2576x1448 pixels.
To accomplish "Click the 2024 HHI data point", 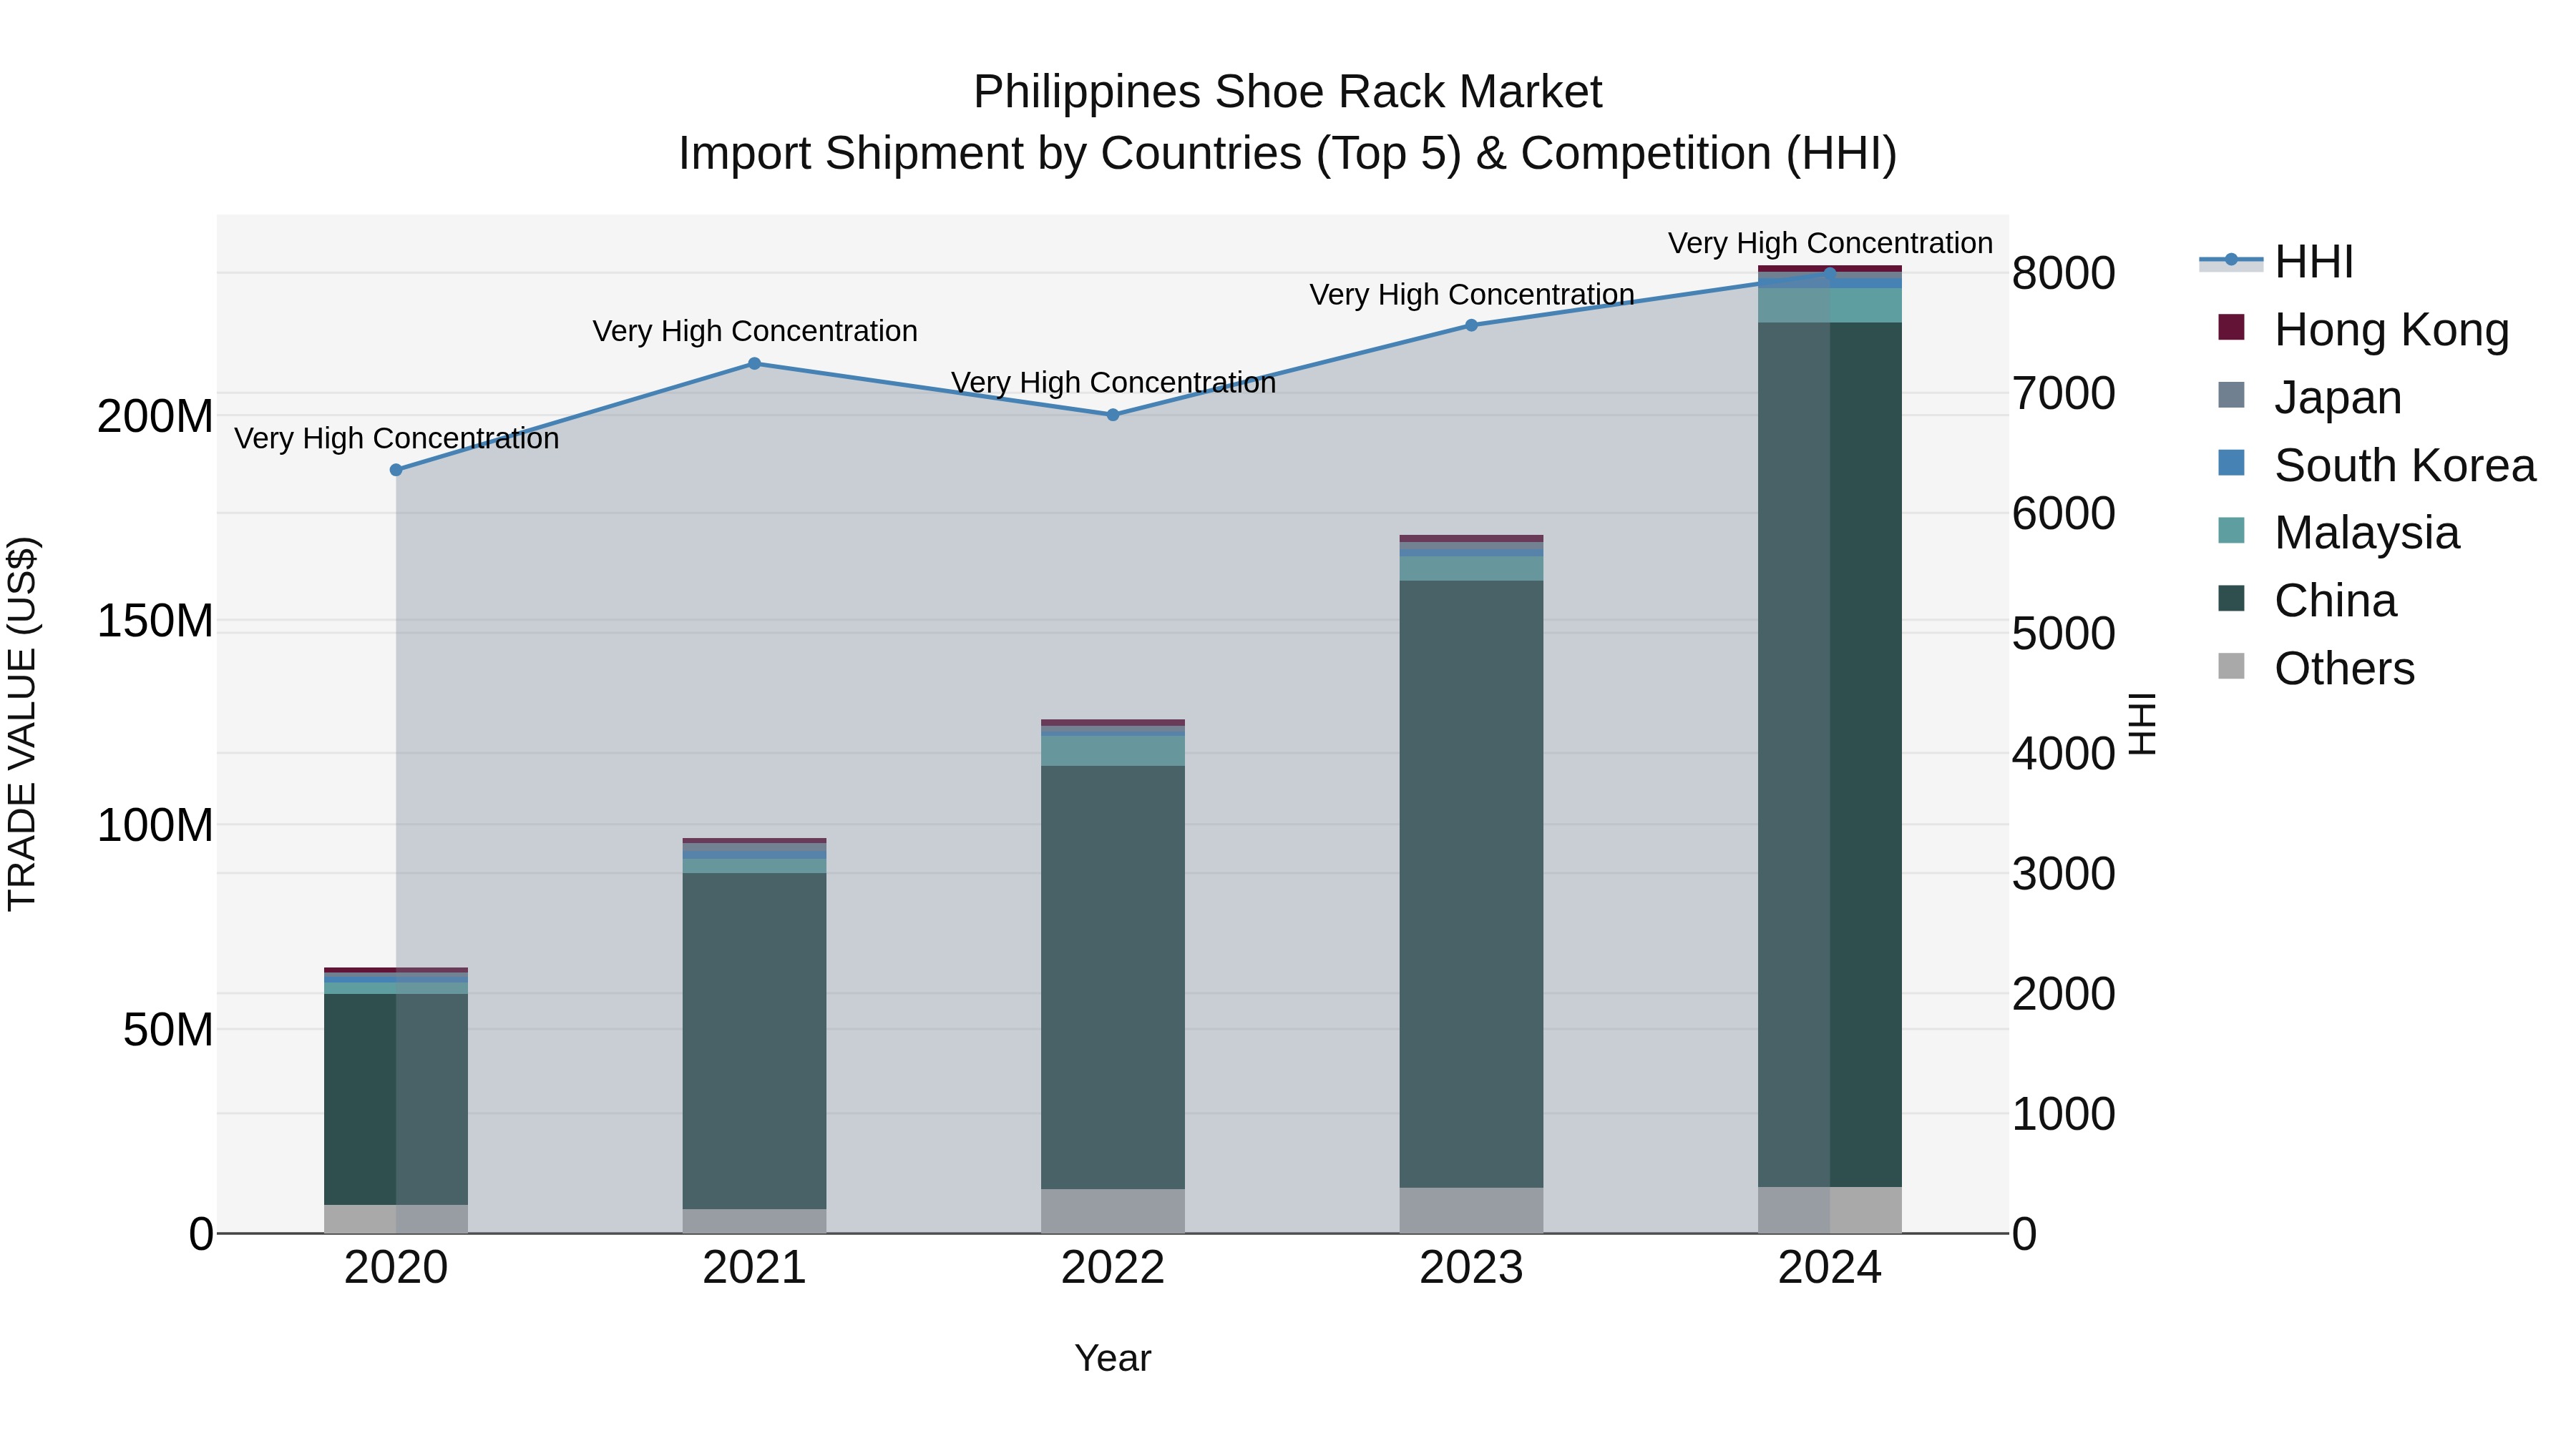I will 1830,273.
